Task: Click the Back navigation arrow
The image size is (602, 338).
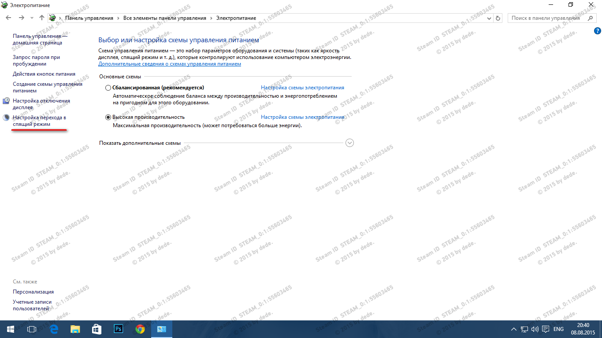Action: point(8,18)
